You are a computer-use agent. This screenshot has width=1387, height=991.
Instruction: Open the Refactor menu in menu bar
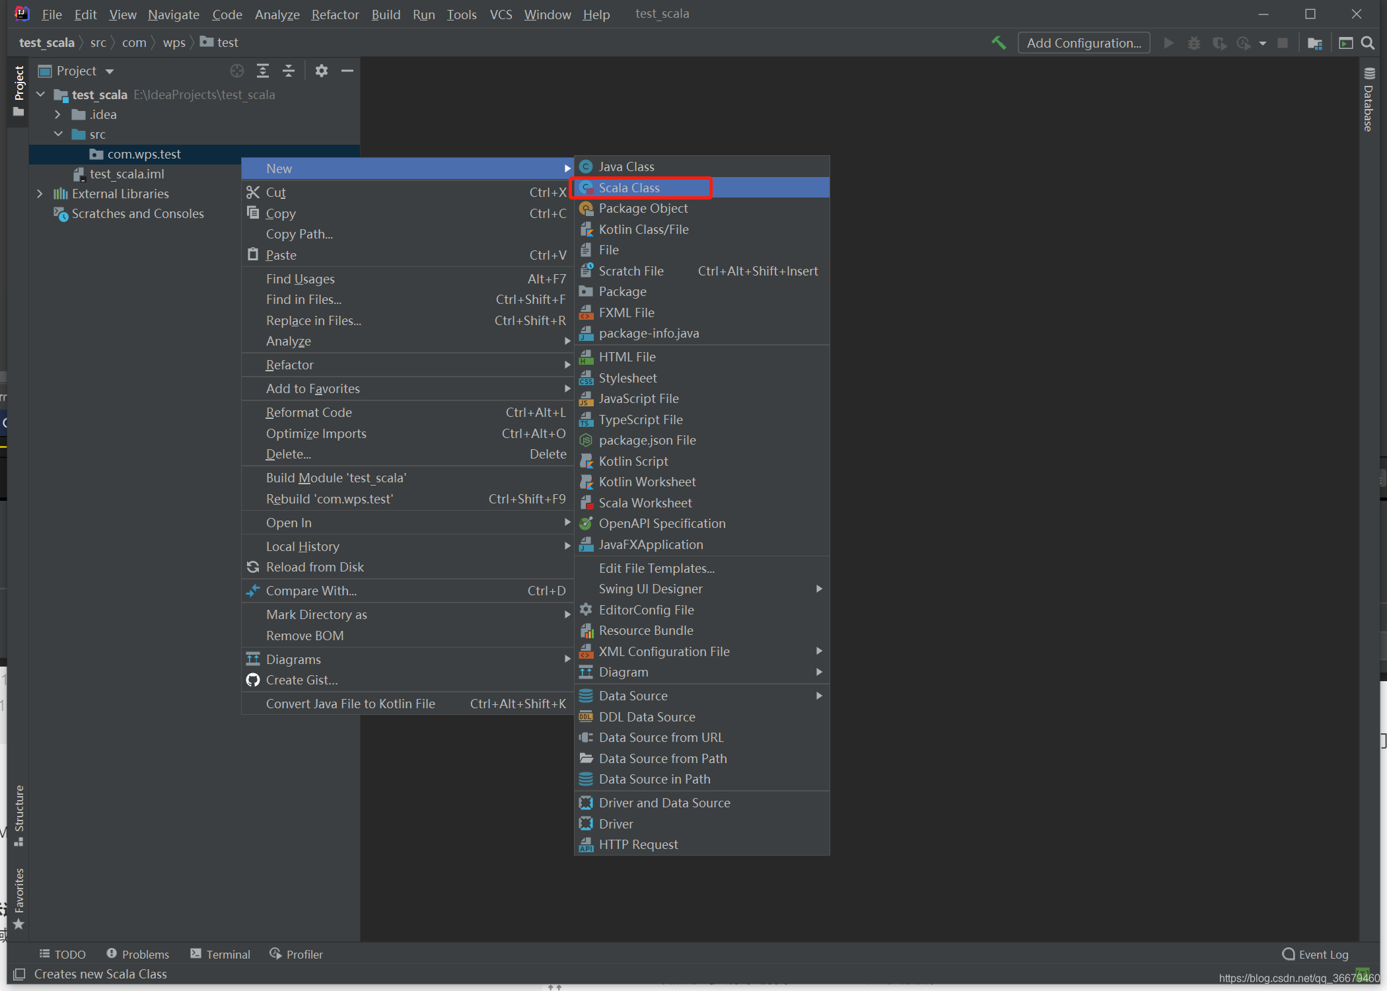[335, 14]
